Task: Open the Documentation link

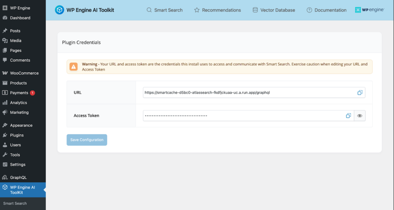Action: pos(326,10)
